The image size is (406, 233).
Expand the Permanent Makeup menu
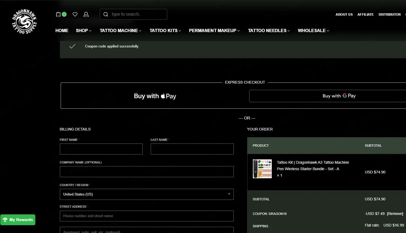pyautogui.click(x=214, y=31)
